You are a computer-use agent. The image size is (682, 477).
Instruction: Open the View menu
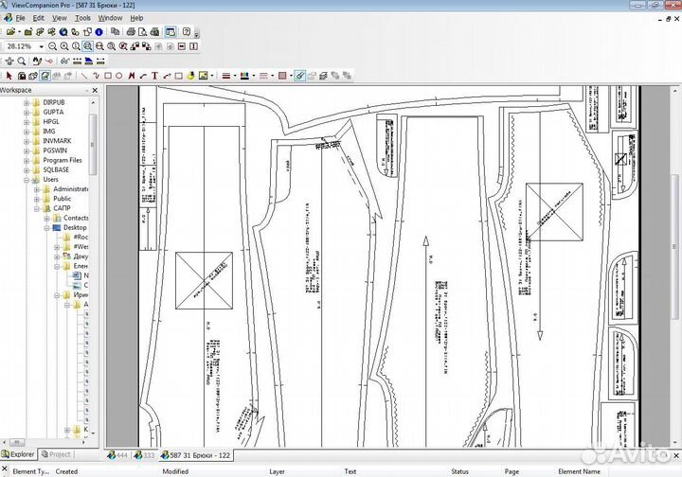(x=60, y=18)
